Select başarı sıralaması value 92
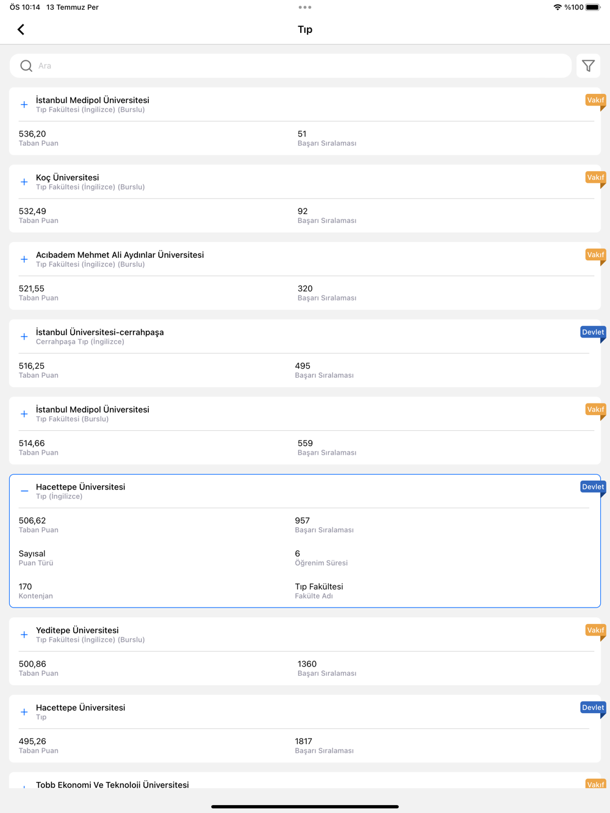610x813 pixels. [x=303, y=211]
